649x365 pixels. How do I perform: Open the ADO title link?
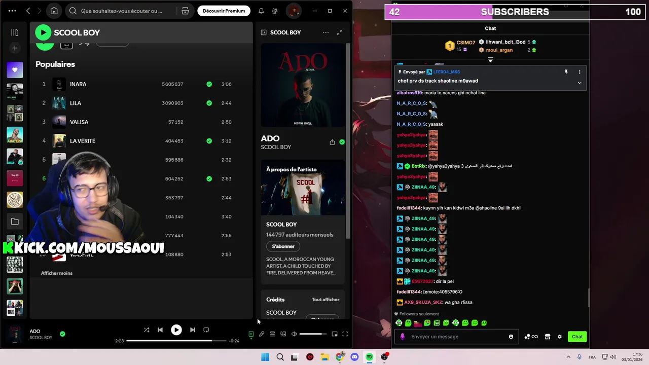coord(270,138)
